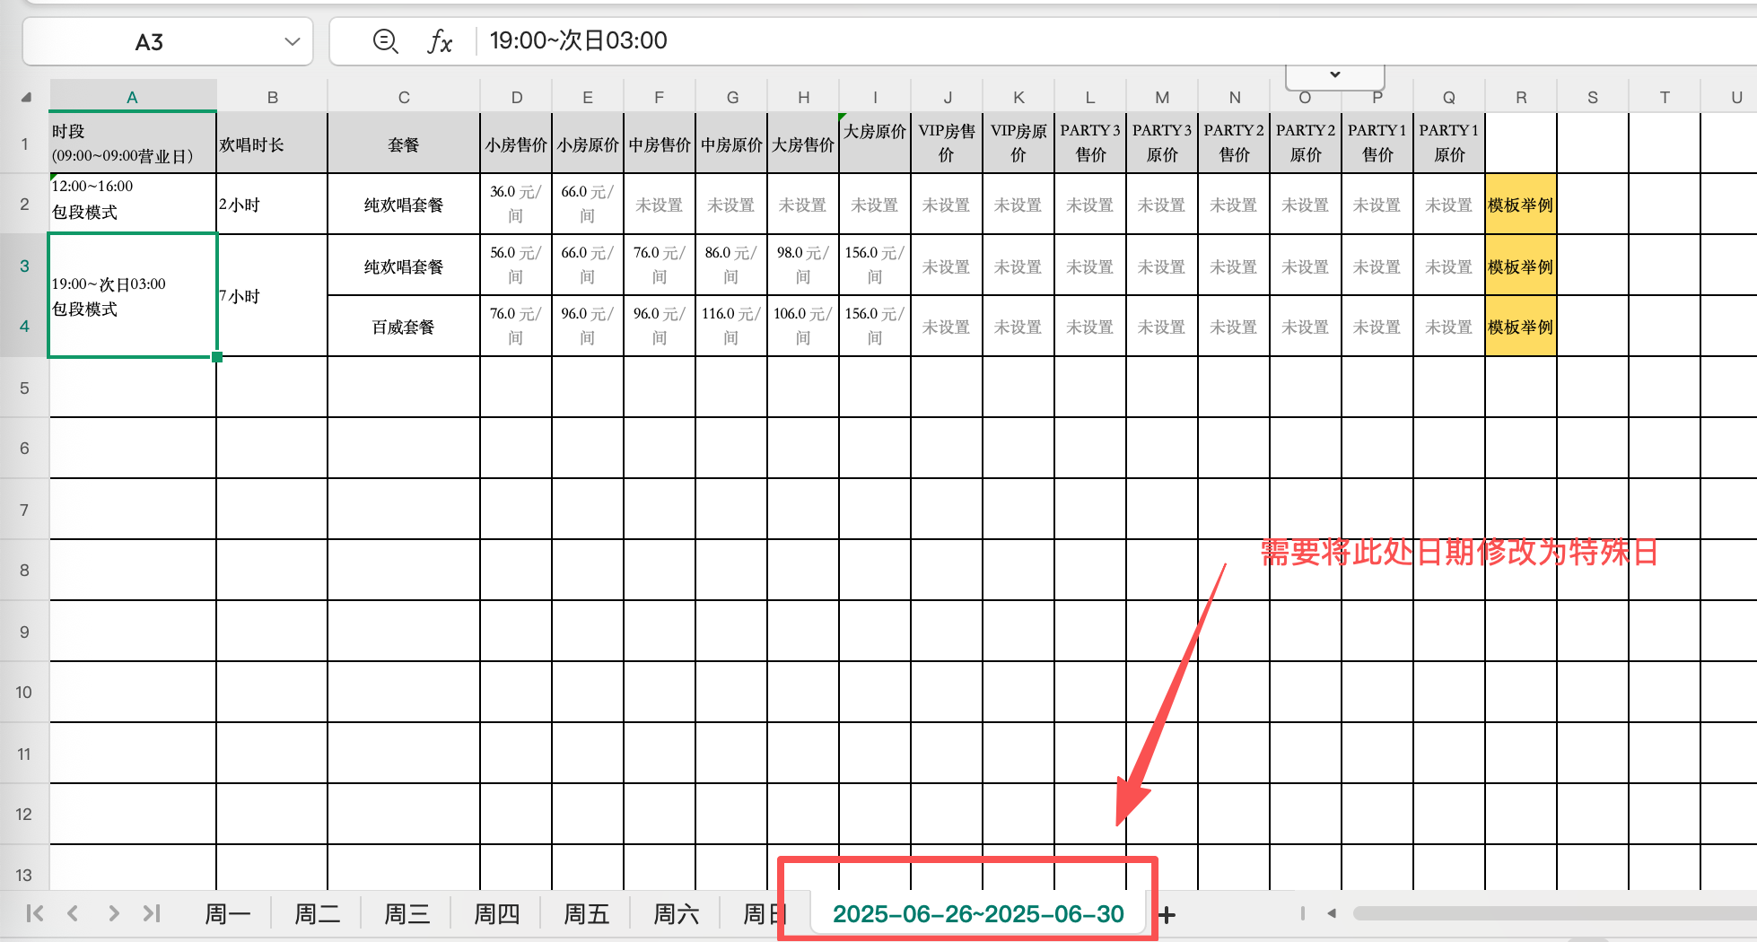Jump to first sheet tab arrow
Viewport: 1757px width, 942px height.
[x=35, y=913]
